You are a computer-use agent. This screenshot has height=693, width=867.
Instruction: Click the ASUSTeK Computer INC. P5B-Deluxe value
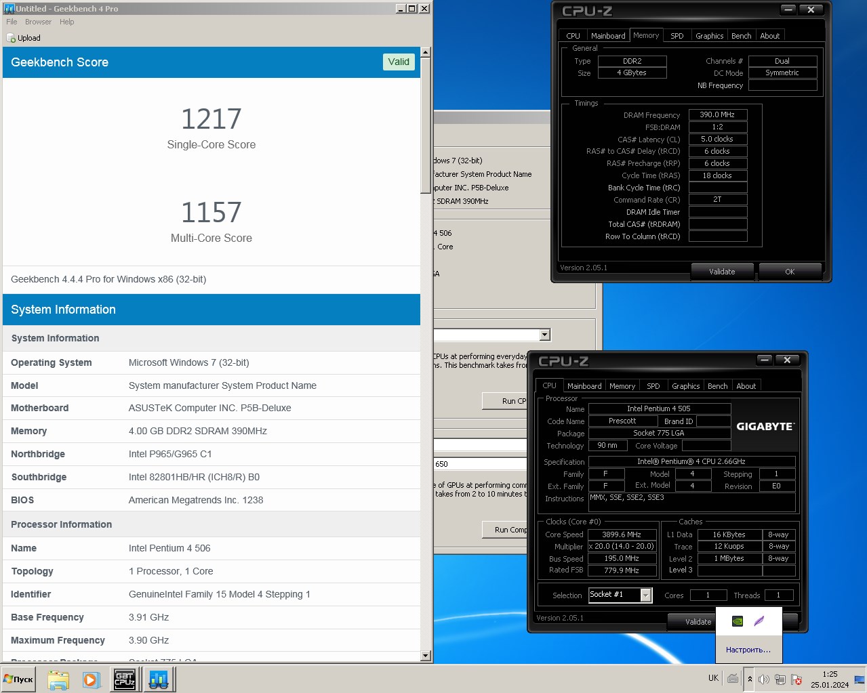[x=210, y=408]
